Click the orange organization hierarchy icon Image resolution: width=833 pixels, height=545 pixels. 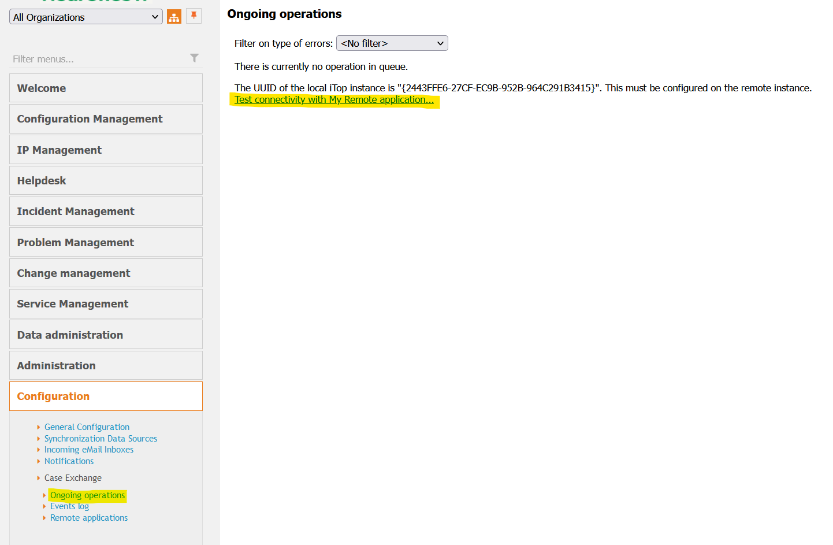(174, 17)
